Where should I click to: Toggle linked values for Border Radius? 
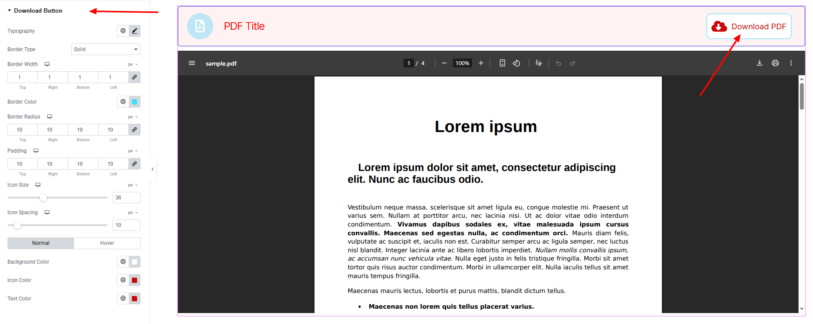click(134, 130)
